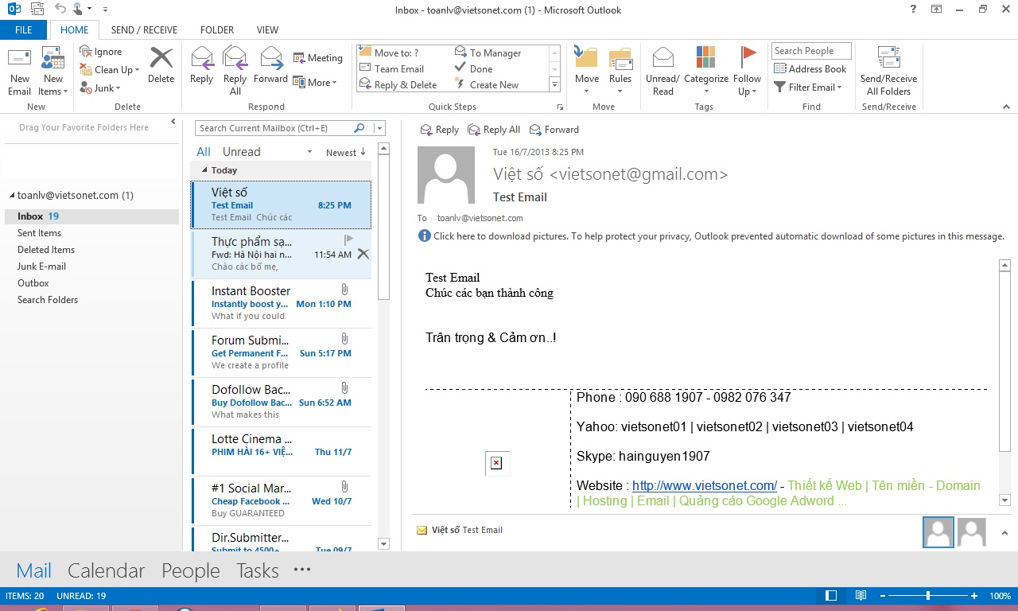Click the search magnifier in mailbox search
The width and height of the screenshot is (1018, 611).
coord(359,128)
